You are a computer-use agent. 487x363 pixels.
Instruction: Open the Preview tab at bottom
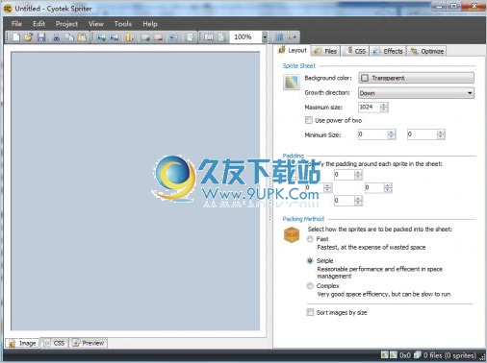[x=89, y=343]
